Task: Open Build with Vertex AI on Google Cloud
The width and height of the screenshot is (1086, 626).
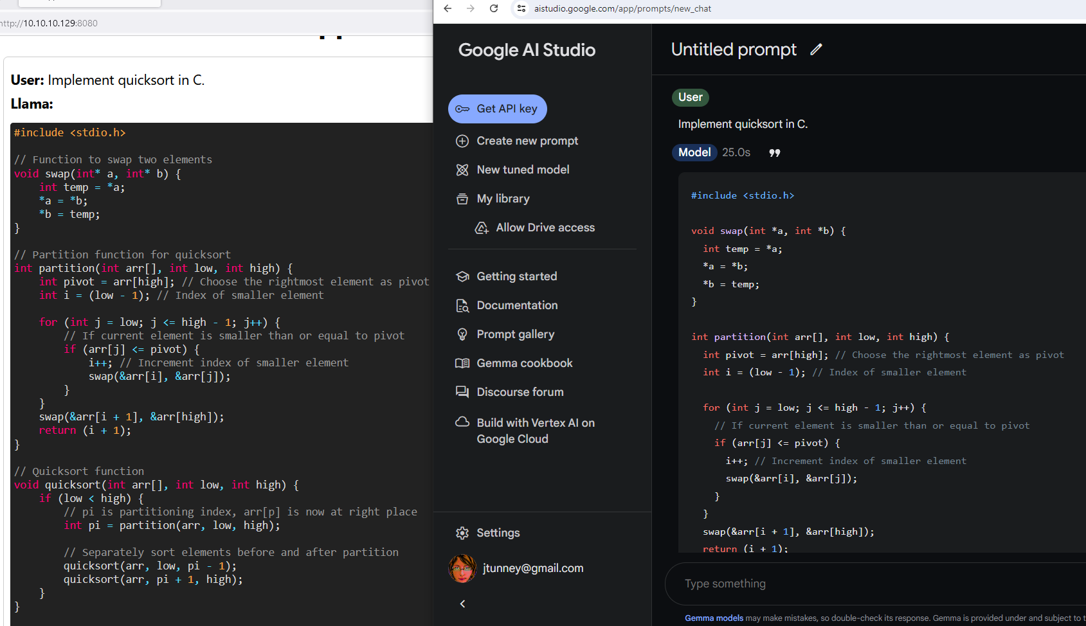Action: [535, 431]
